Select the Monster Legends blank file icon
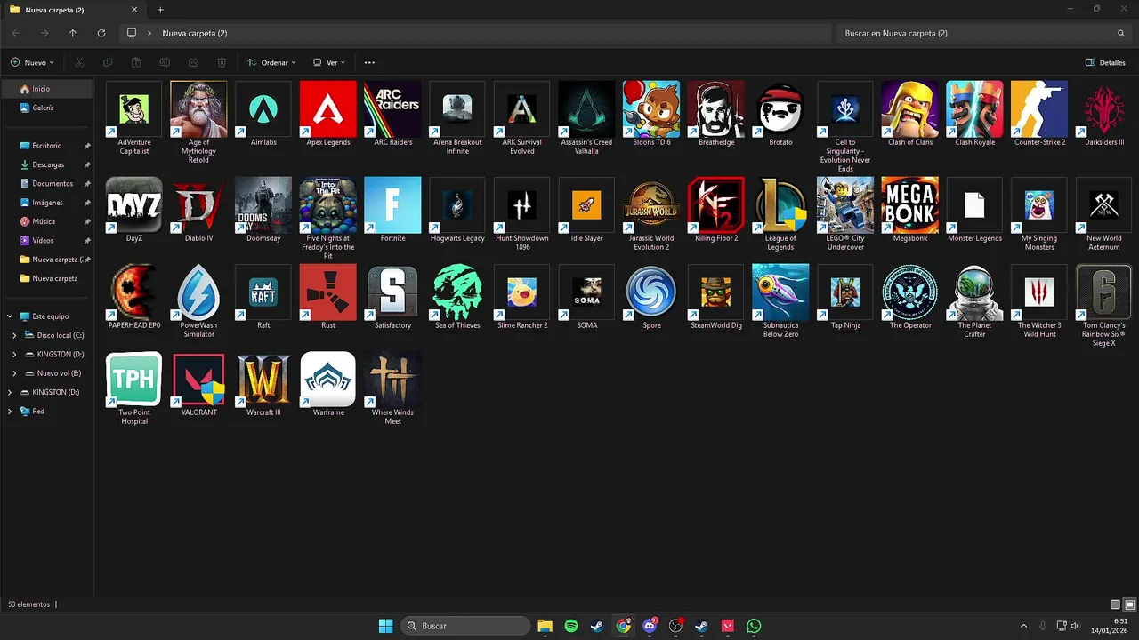This screenshot has height=640, width=1139. [x=974, y=205]
